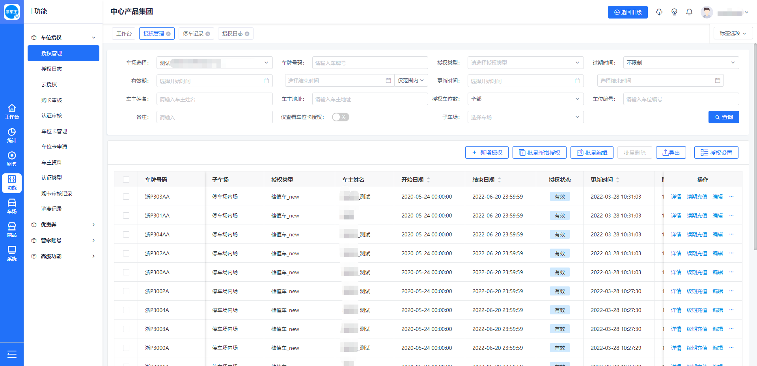The image size is (757, 366).
Task: Toggle the 仅查看车位卡授权 switch
Action: tap(340, 117)
